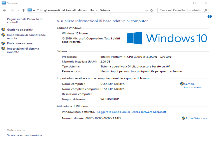Click shield icon beside Gestione dispositivi
Screen dimensions: 212x141
tap(3, 30)
